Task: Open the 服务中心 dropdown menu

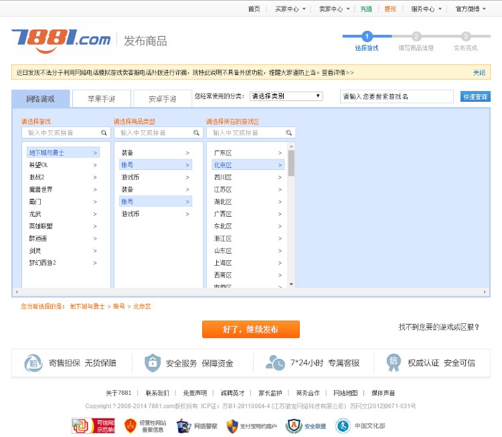Action: [x=426, y=9]
